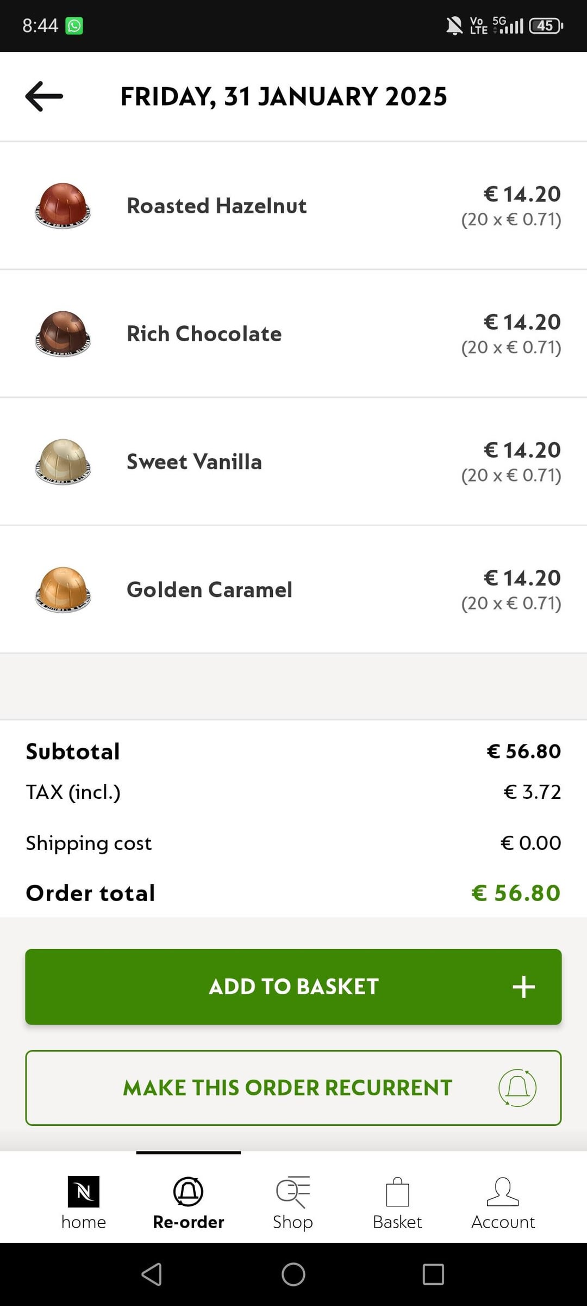Select the Rich Chocolate capsule image

click(63, 334)
